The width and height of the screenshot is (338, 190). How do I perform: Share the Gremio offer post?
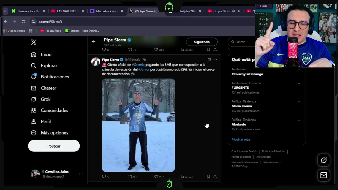pyautogui.click(x=215, y=177)
